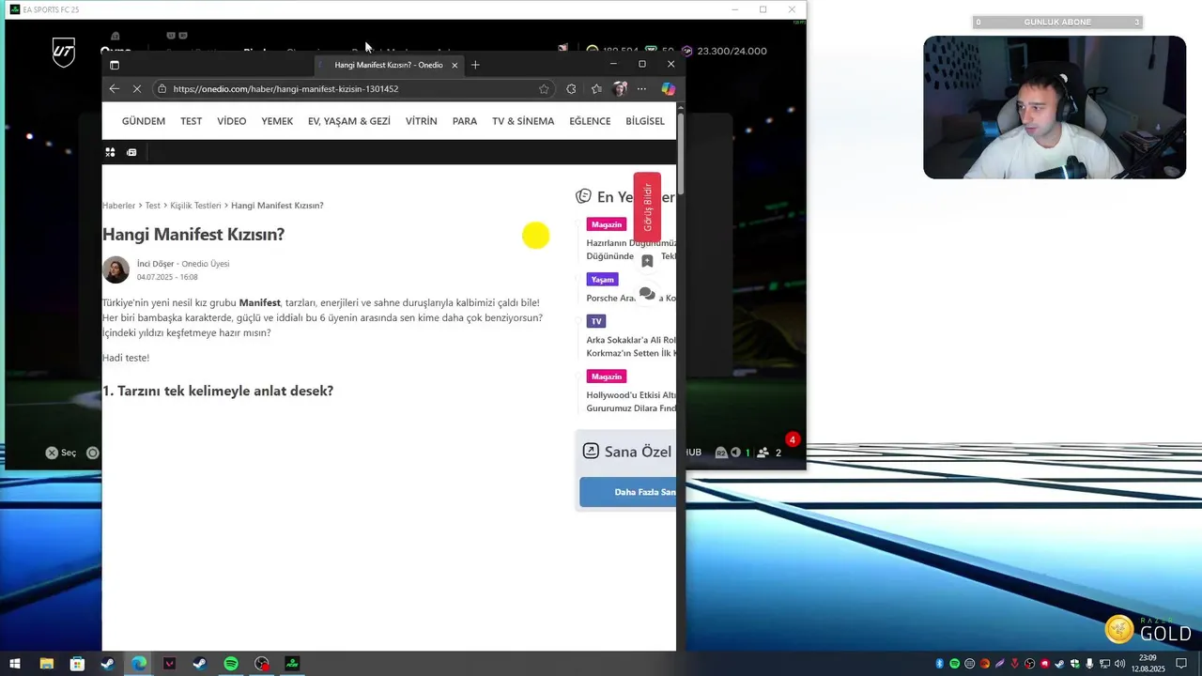Open the YEMEK menu section
Screen dimensions: 1202x676
pos(277,121)
